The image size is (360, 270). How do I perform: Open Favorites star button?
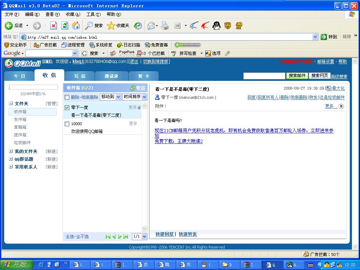point(118,25)
